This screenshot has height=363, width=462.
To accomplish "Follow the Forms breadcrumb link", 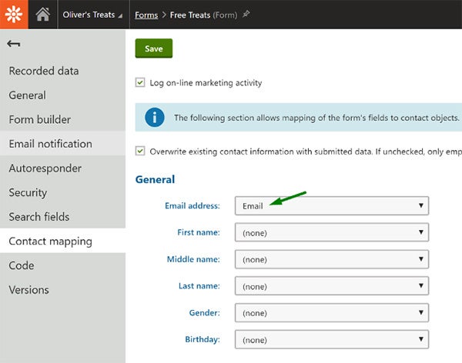I will (x=146, y=15).
